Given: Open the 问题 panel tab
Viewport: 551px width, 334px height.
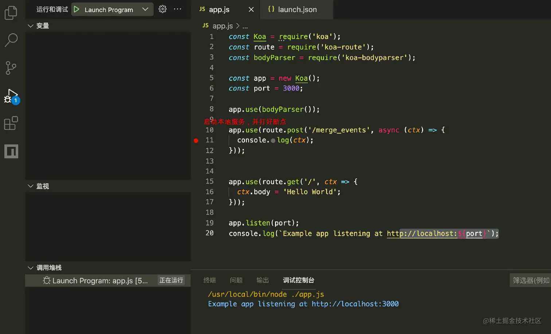Looking at the screenshot, I should [236, 280].
